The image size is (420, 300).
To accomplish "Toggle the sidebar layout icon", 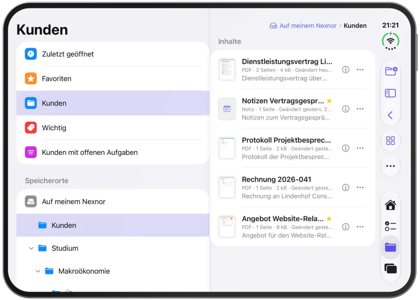I will [390, 93].
